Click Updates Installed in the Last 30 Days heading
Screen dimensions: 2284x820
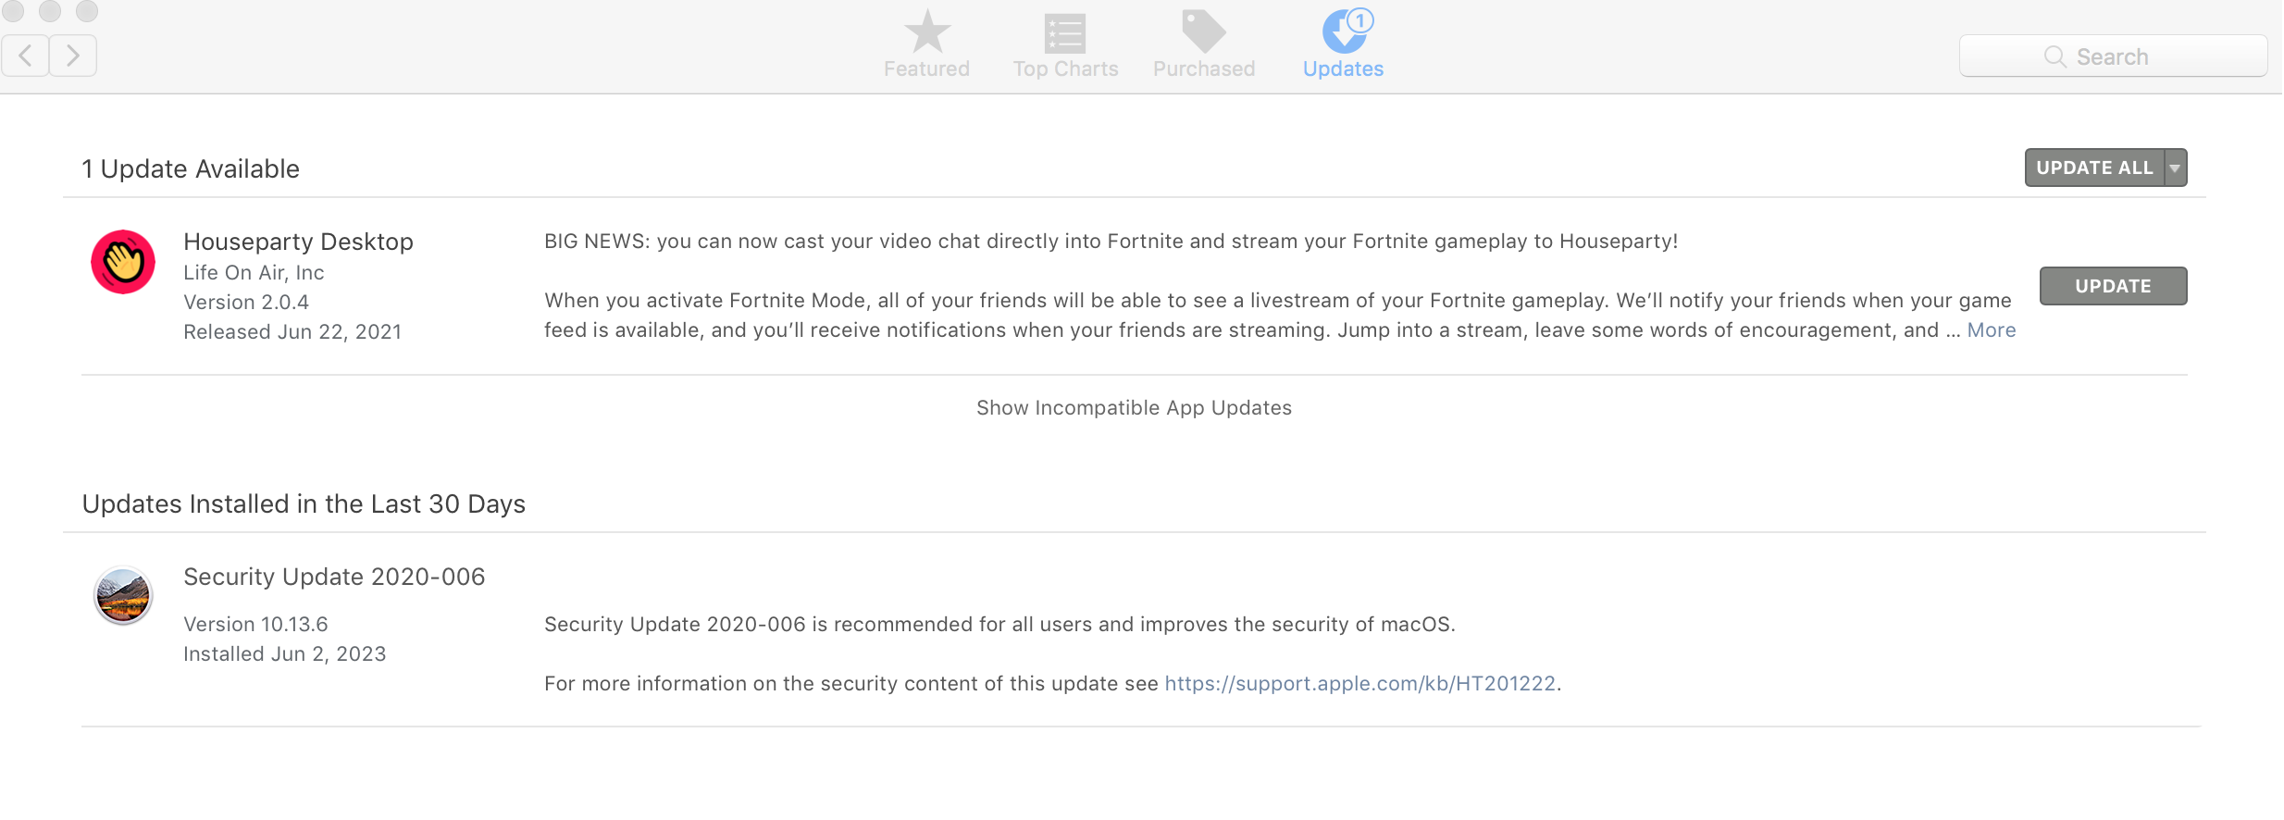304,504
